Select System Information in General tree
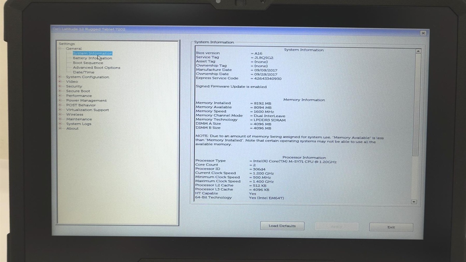 [x=92, y=54]
